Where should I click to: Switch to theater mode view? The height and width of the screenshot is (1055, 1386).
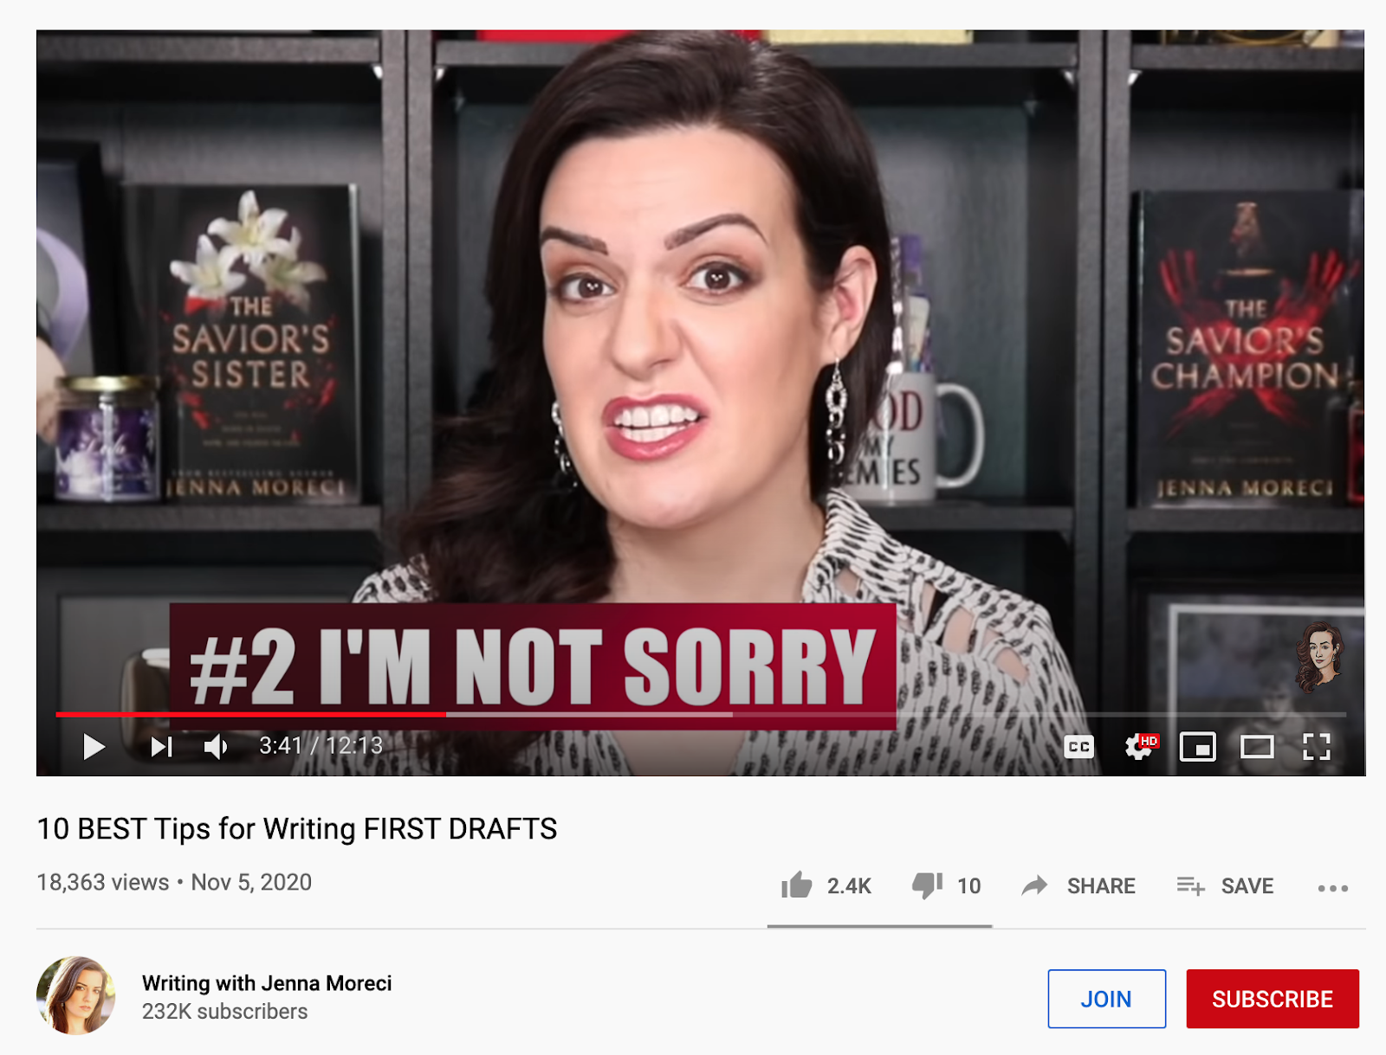pyautogui.click(x=1257, y=746)
